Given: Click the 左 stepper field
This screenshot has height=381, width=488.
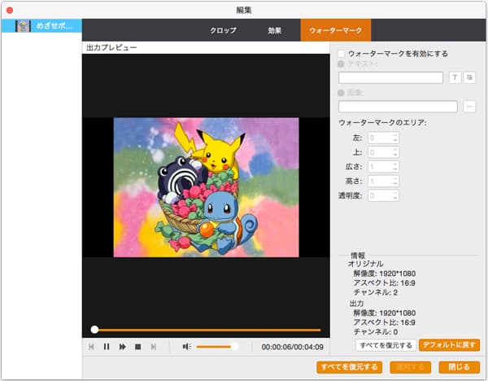Looking at the screenshot, I should (x=383, y=138).
